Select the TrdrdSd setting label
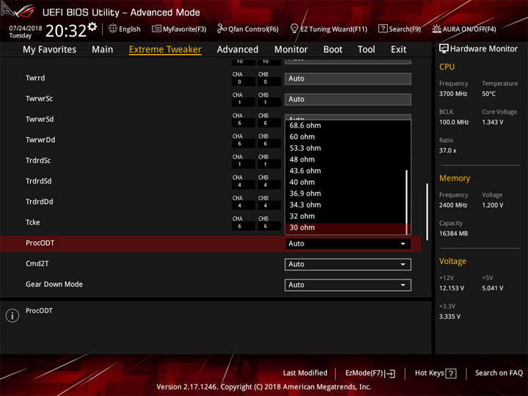The image size is (528, 396). click(39, 181)
